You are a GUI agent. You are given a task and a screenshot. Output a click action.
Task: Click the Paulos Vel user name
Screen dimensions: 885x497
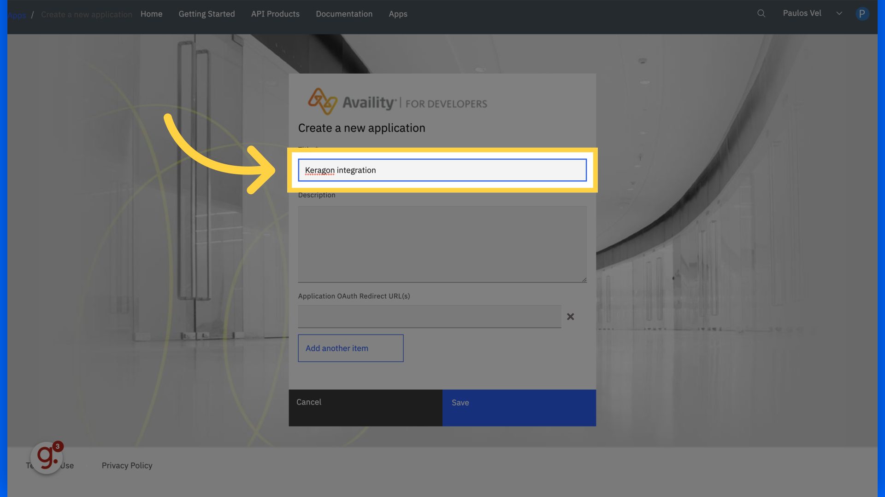(x=802, y=13)
